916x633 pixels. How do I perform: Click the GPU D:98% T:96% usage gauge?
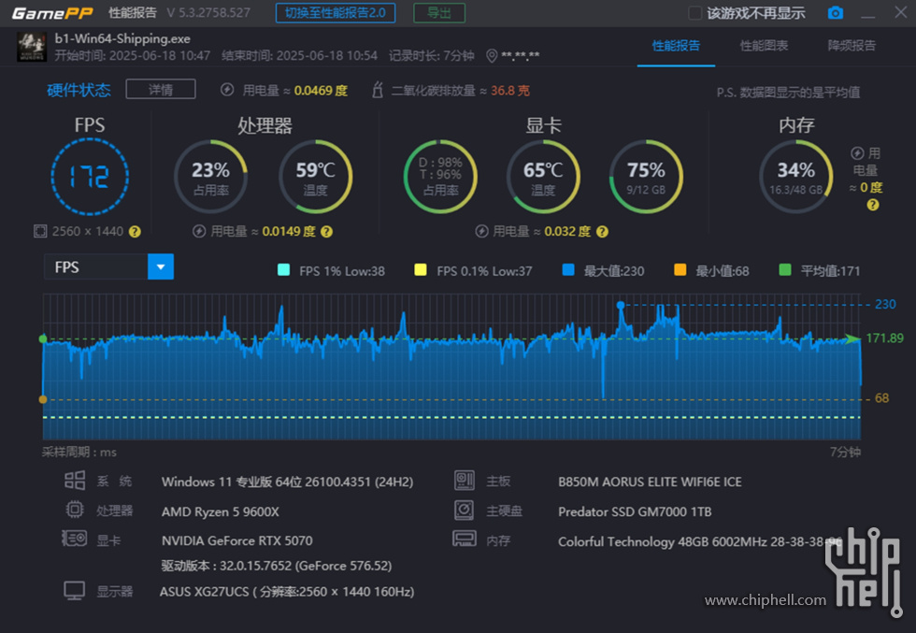click(x=440, y=177)
